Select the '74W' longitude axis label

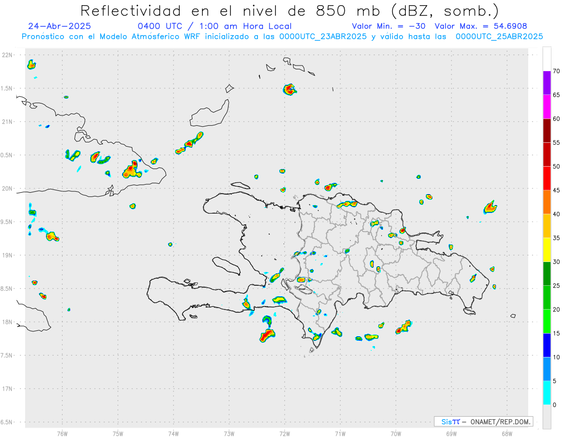174,433
